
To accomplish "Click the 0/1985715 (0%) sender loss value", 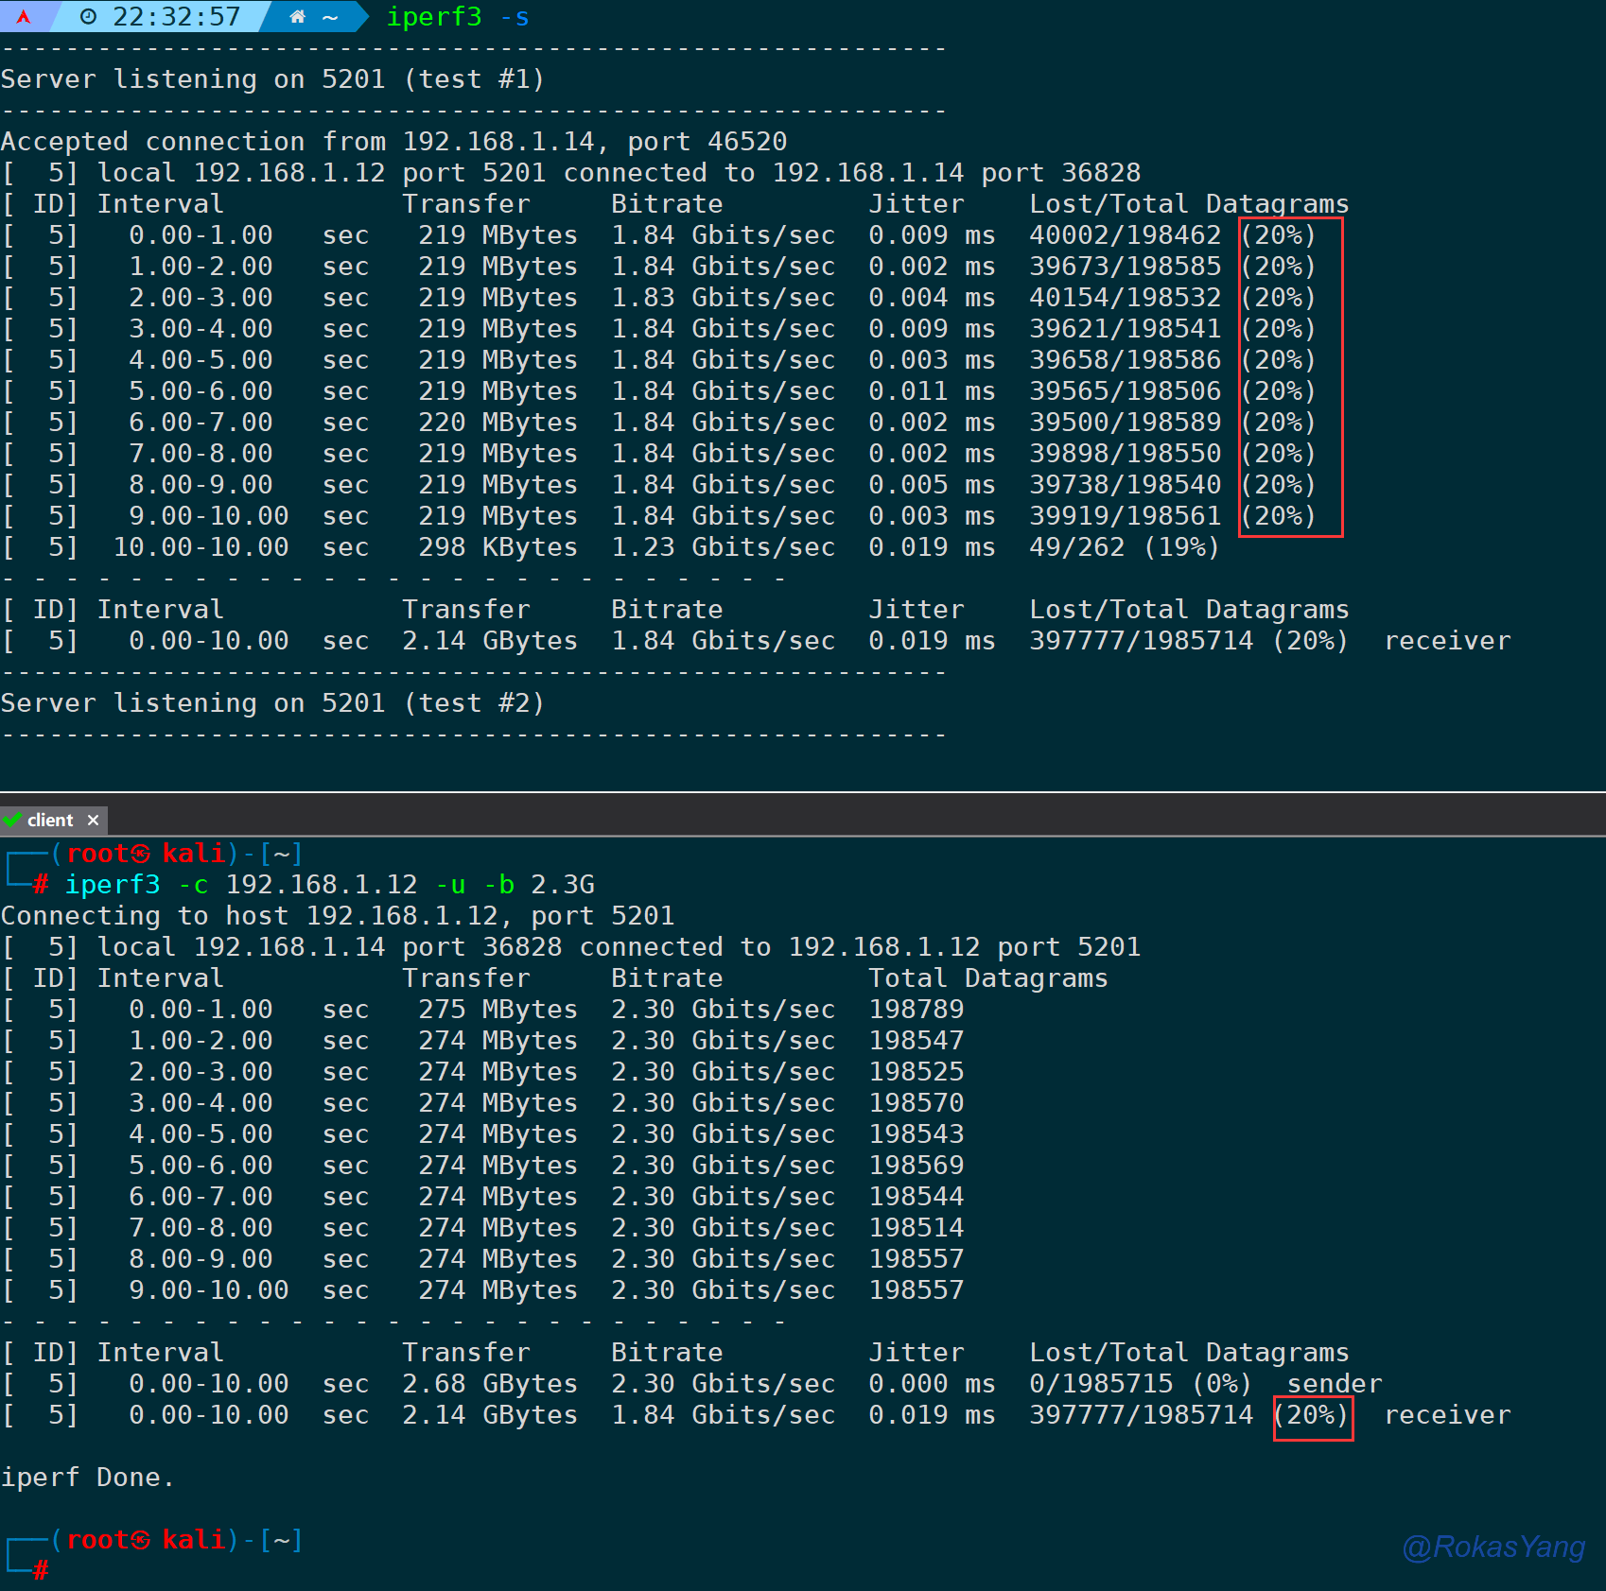I will pyautogui.click(x=1140, y=1384).
